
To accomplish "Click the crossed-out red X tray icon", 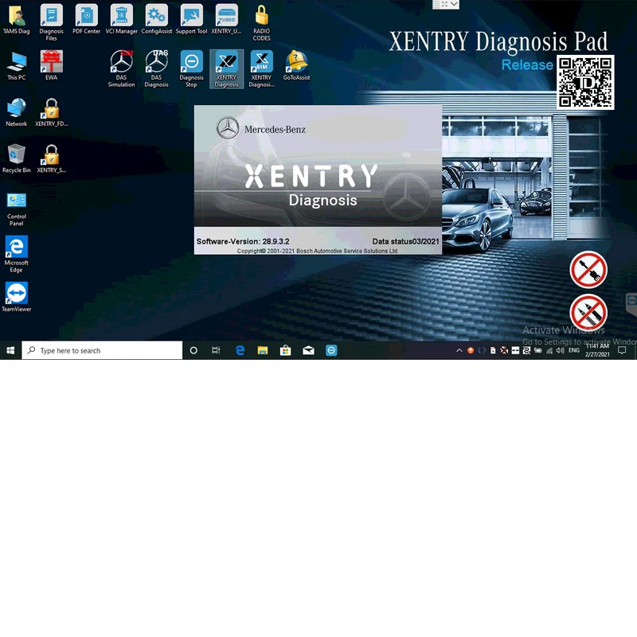I will [504, 350].
